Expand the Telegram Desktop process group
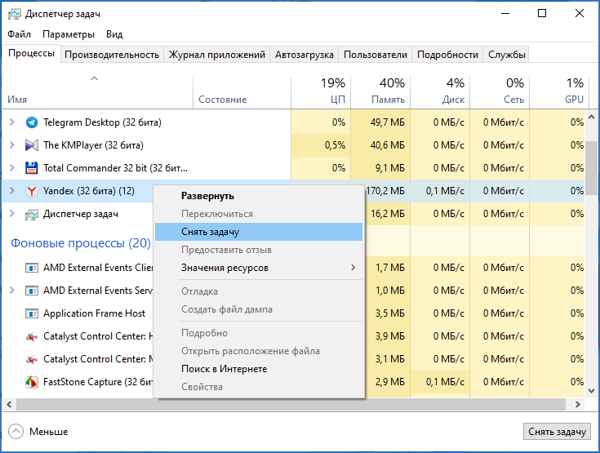 click(11, 122)
